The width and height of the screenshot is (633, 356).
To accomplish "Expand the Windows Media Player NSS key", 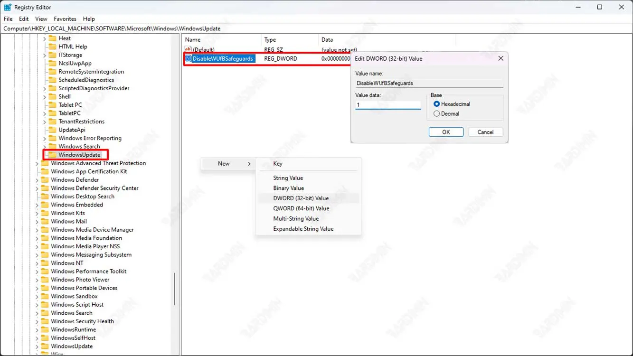I will [37, 246].
